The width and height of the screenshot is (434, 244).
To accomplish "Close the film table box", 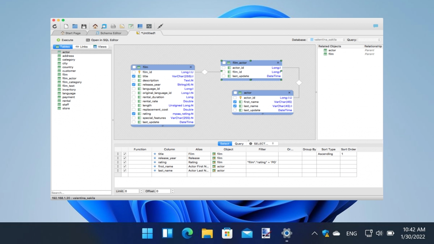I will pyautogui.click(x=191, y=67).
